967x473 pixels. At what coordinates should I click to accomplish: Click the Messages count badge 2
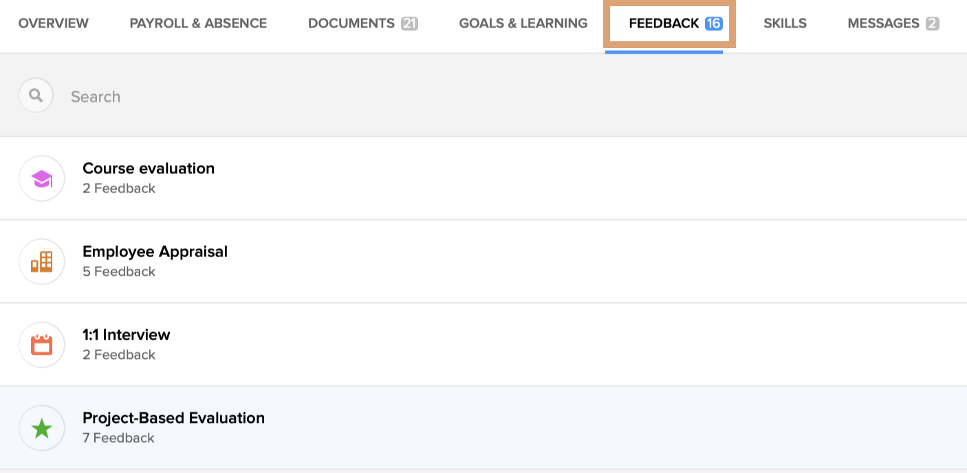[x=932, y=23]
